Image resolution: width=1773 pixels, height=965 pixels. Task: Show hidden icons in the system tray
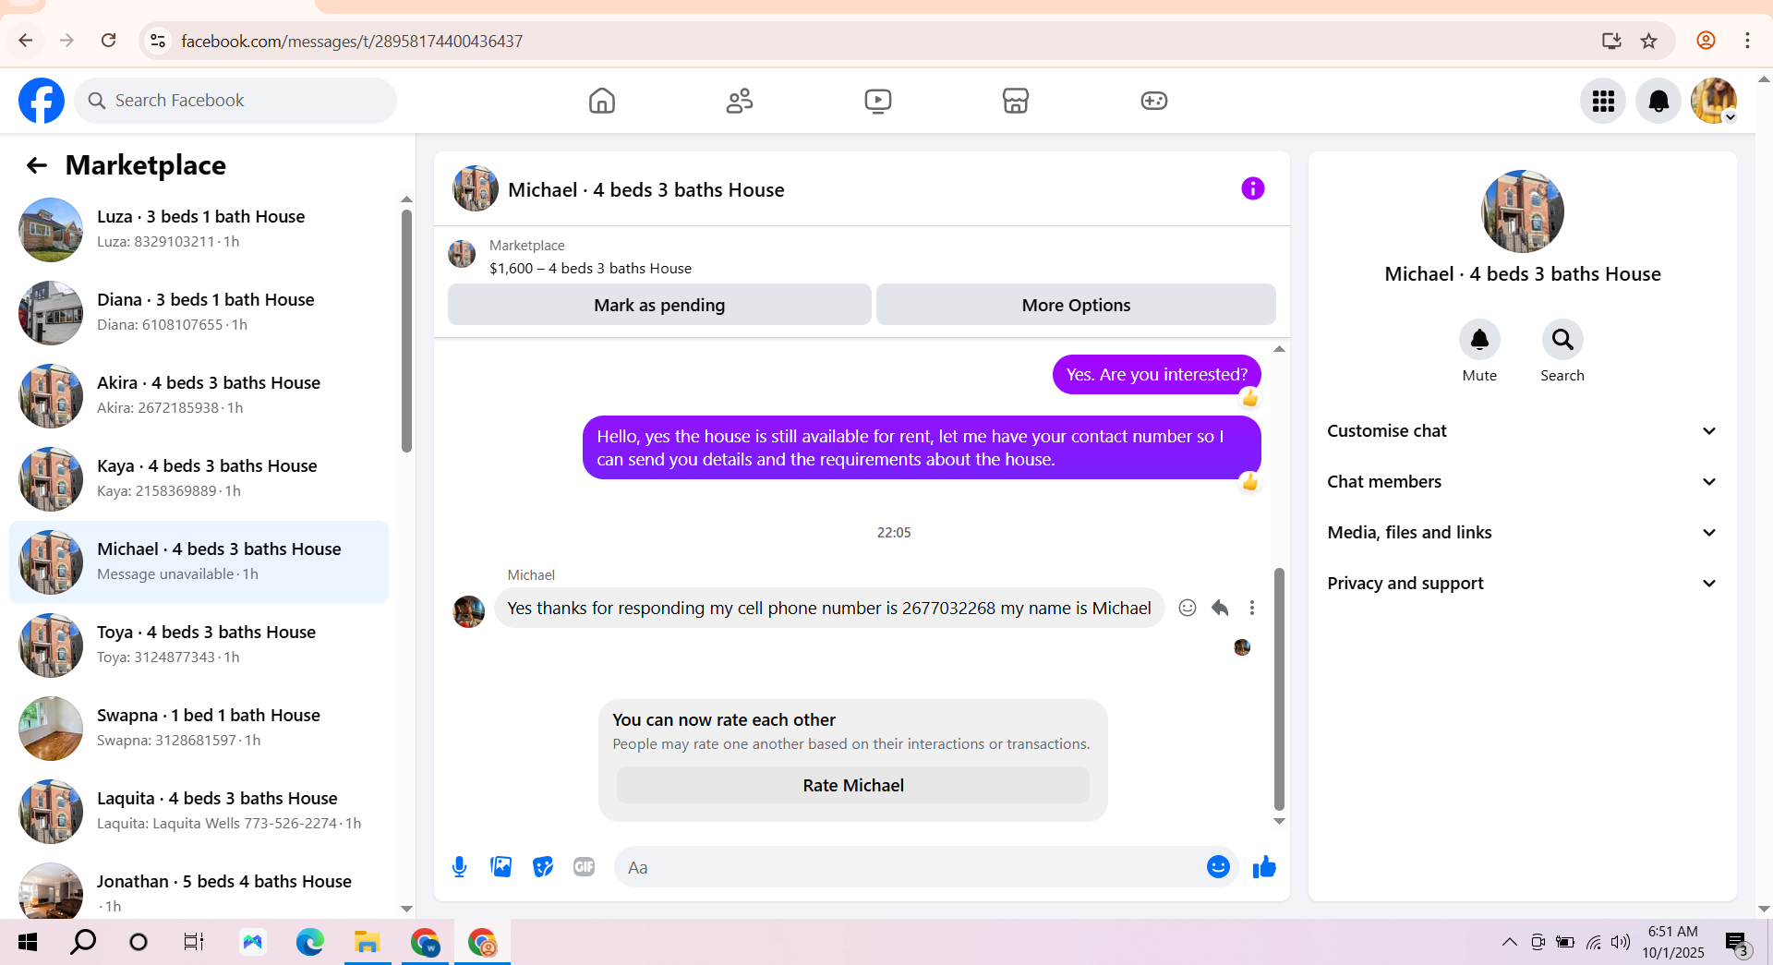pos(1509,942)
